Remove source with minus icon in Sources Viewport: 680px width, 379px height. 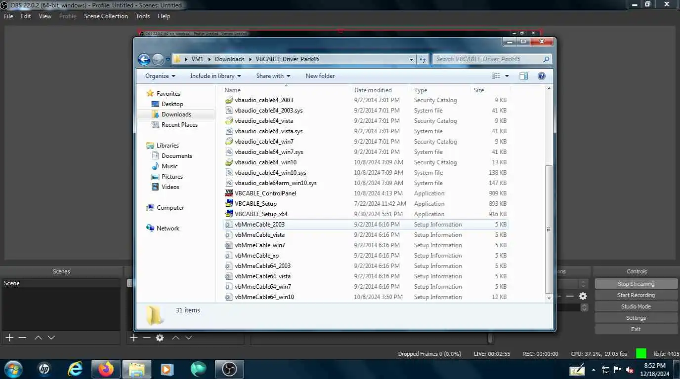147,338
